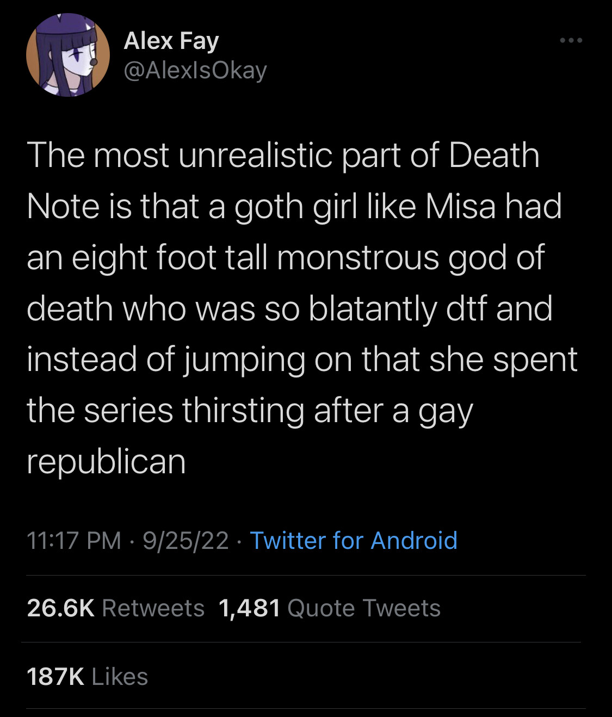This screenshot has height=717, width=612.
Task: Click the @AlexIsOkay handle
Action: 195,70
